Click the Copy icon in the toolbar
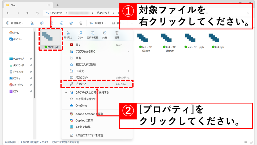Image resolution: width=257 pixels, height=145 pixels. coord(42,23)
